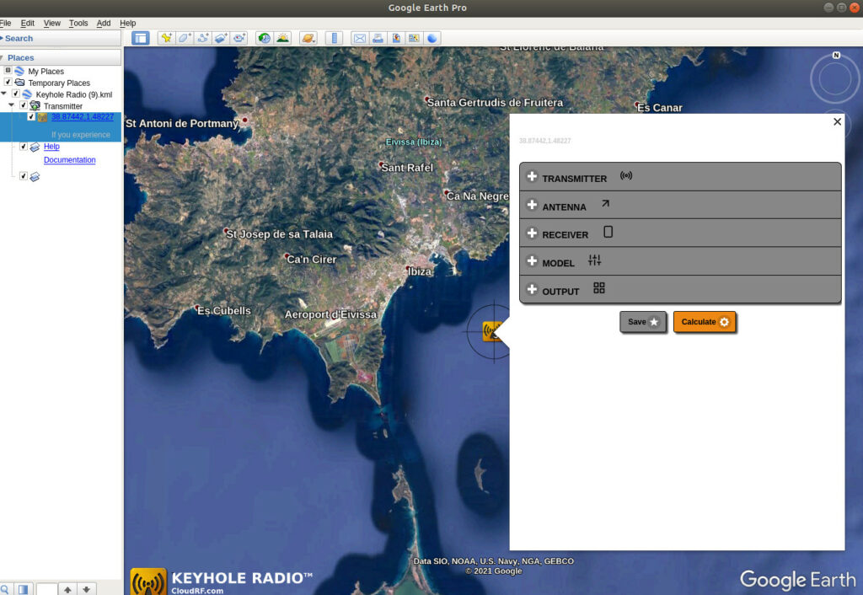The width and height of the screenshot is (863, 595).
Task: Expand the ANTENNA section
Action: 680,206
